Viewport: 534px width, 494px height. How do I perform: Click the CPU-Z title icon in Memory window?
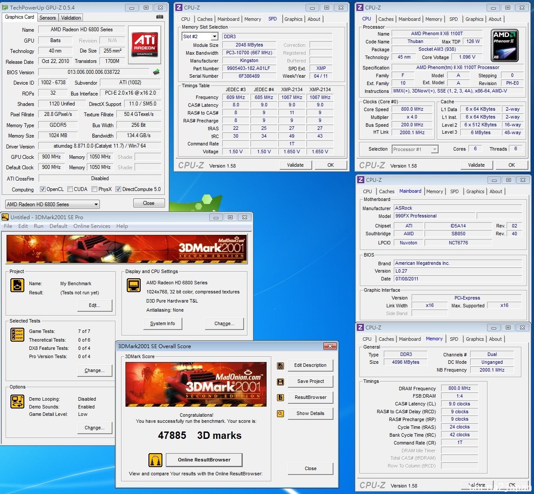coord(360,327)
